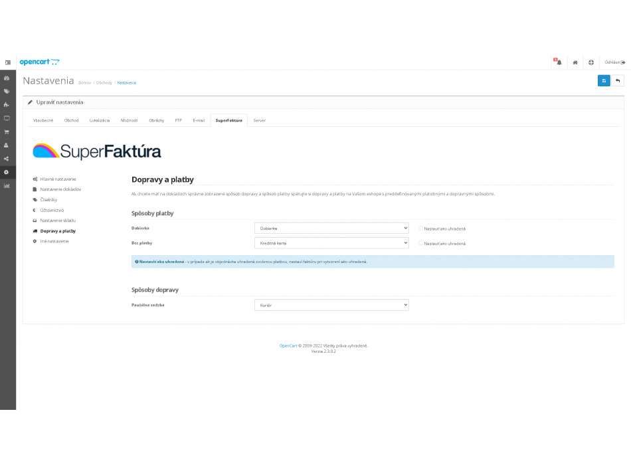Switch to the Možnosti tab
Screen dimensions: 631x465
pyautogui.click(x=129, y=120)
